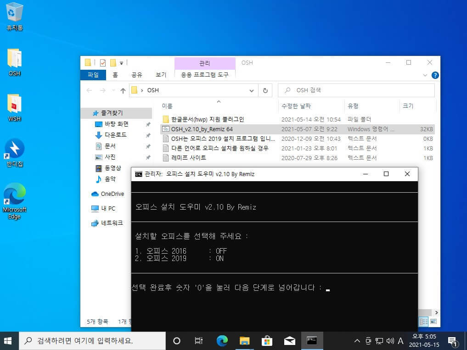Expand the address bar history dropdown
Viewport: 467px width, 350px height.
pyautogui.click(x=251, y=90)
